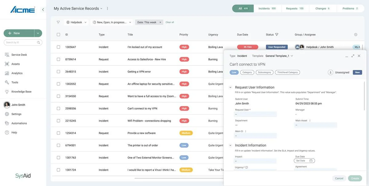Switch to the All 608 tab
This screenshot has height=186, width=369.
coord(243,8)
